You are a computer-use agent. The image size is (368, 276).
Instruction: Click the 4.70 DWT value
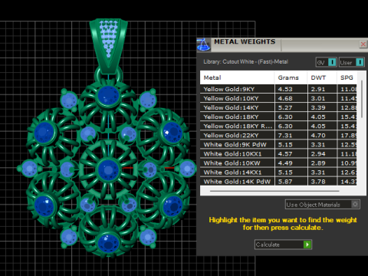tap(318, 136)
